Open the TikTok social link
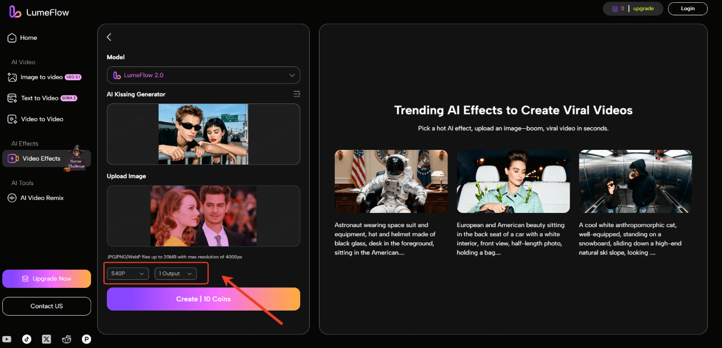This screenshot has width=722, height=348. coord(27,339)
